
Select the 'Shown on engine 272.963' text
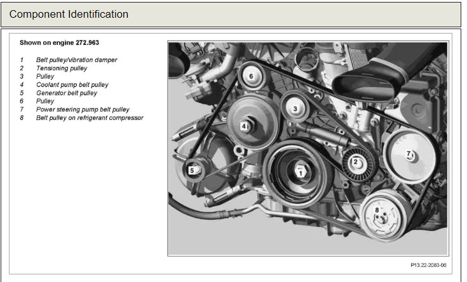click(x=59, y=43)
